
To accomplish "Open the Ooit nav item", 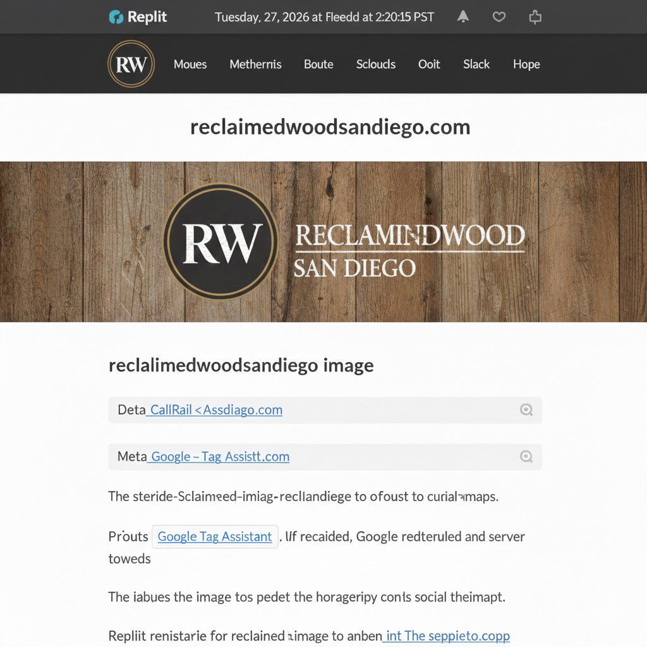I will point(429,64).
